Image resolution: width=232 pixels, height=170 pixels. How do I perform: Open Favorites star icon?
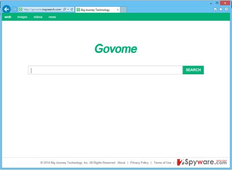(221, 9)
